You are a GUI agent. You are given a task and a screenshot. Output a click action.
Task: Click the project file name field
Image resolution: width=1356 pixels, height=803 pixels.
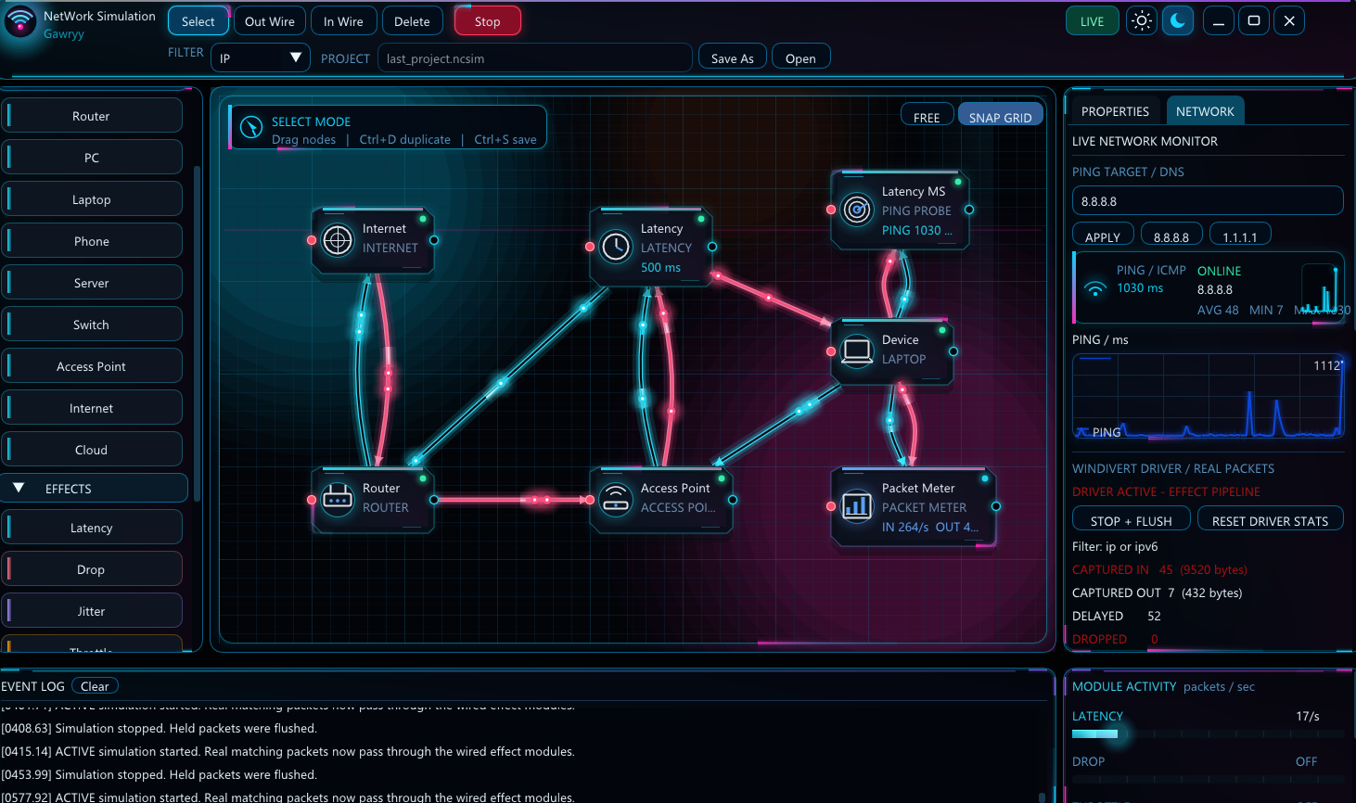click(x=534, y=57)
